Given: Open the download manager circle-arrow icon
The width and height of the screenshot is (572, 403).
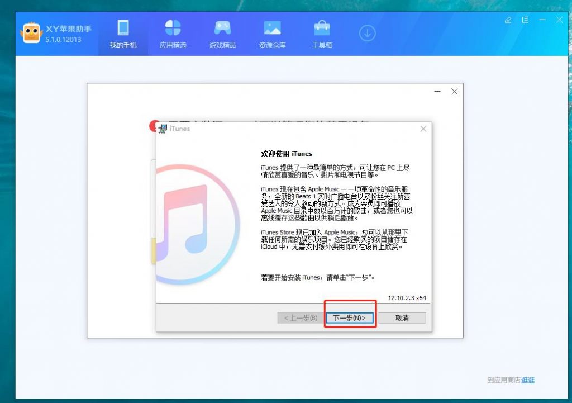Looking at the screenshot, I should coord(367,34).
